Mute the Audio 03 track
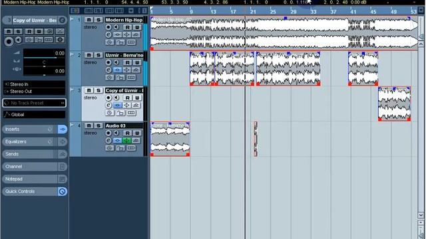This screenshot has width=426, height=239. pyautogui.click(x=89, y=125)
